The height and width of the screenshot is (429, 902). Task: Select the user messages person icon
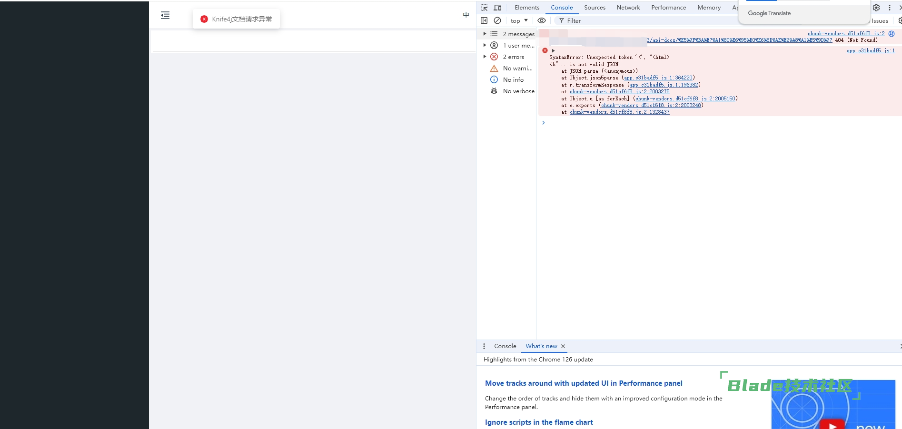click(494, 45)
